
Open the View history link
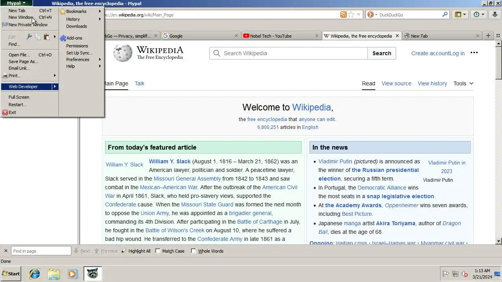click(x=432, y=83)
